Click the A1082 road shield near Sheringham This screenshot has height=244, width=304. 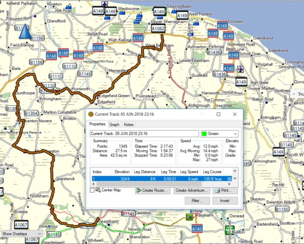coord(159,28)
